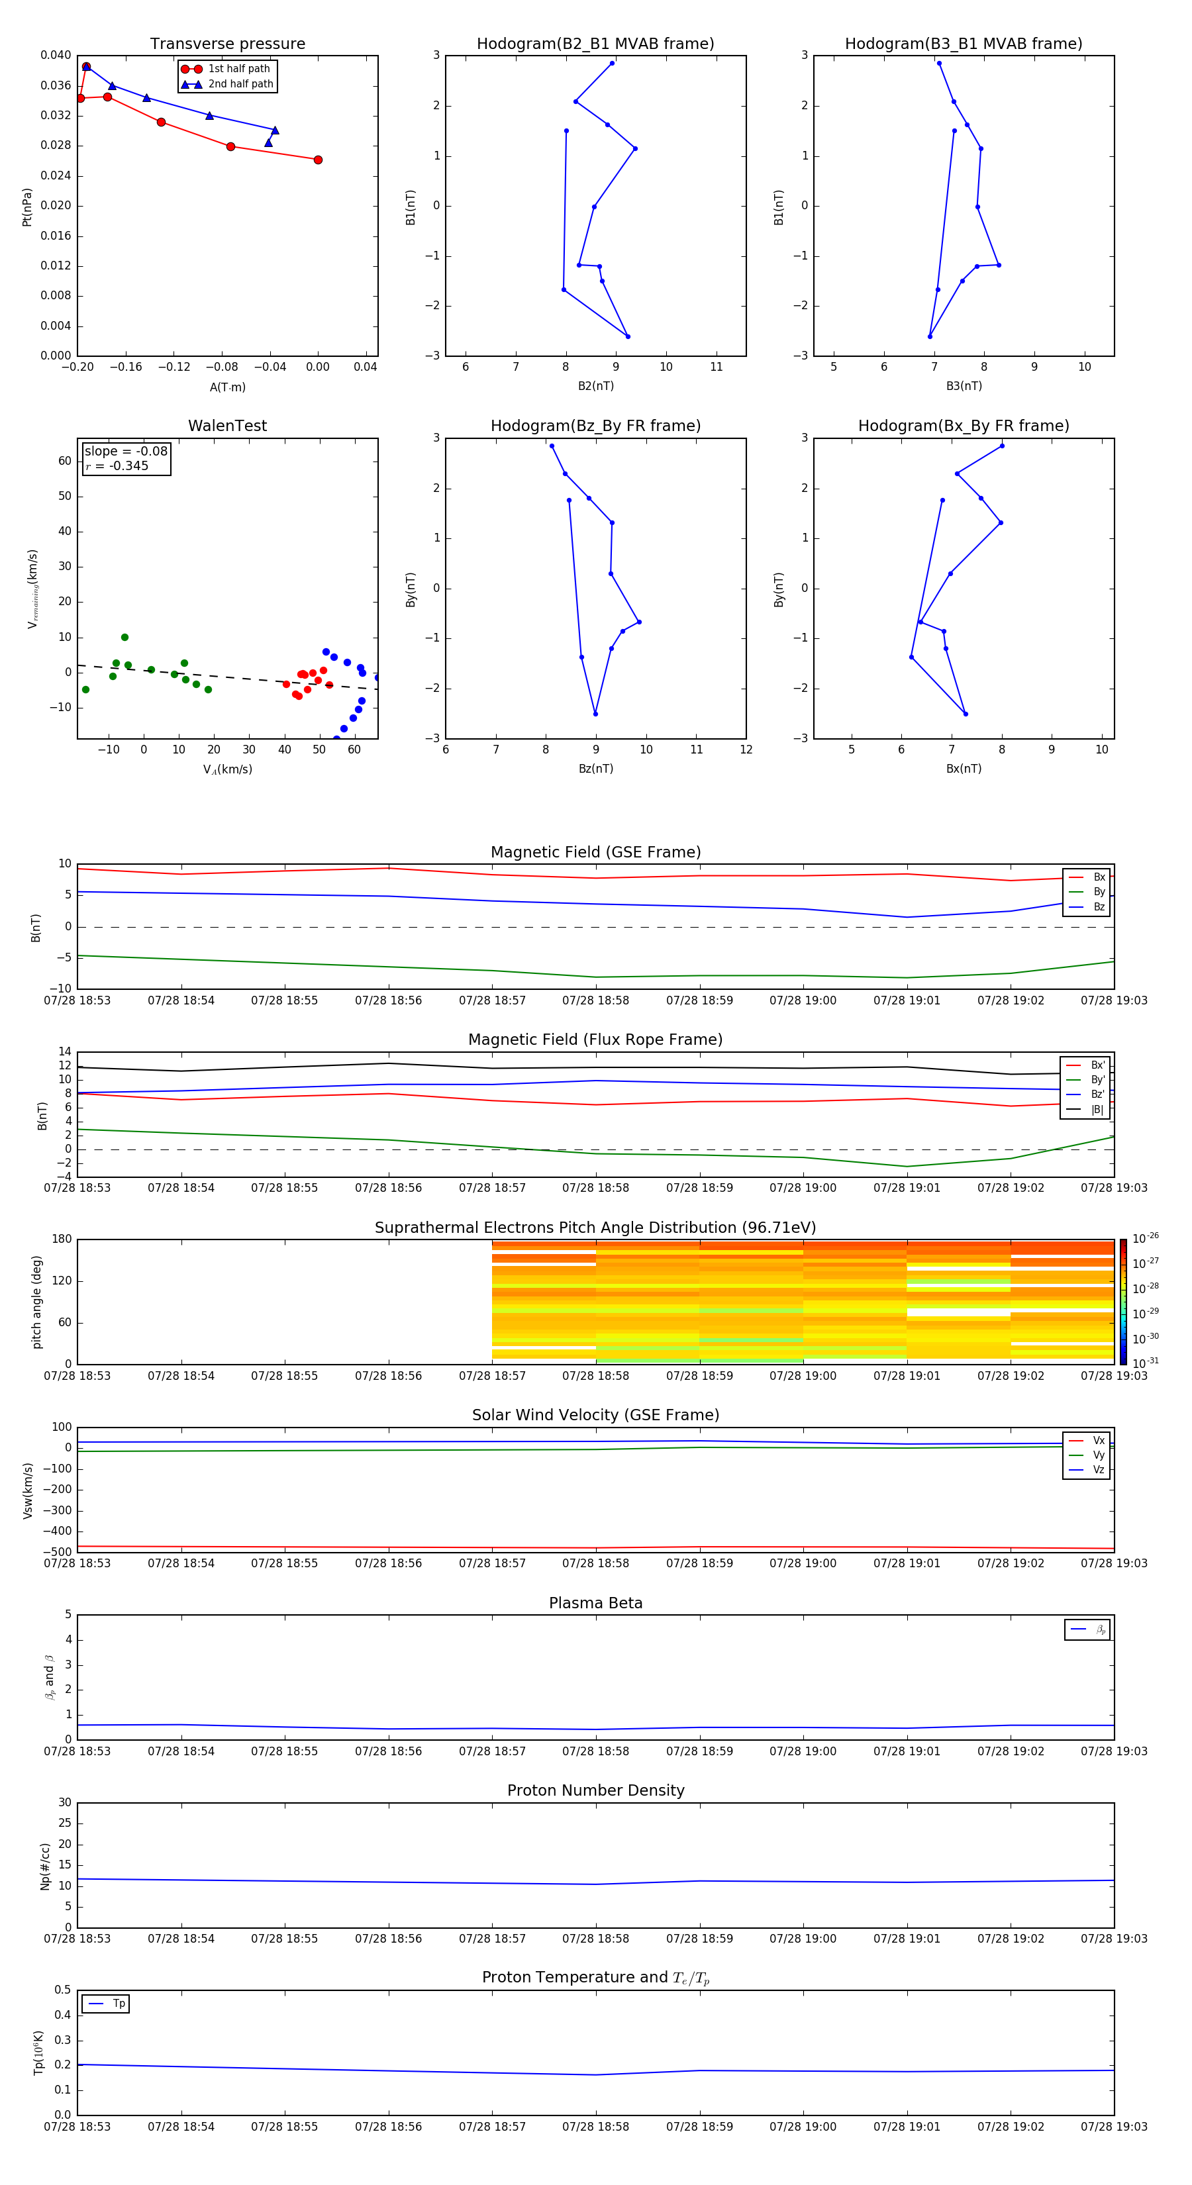
Task: Click the |B| legend entry in Flux Rope plot
Action: (x=1085, y=1110)
